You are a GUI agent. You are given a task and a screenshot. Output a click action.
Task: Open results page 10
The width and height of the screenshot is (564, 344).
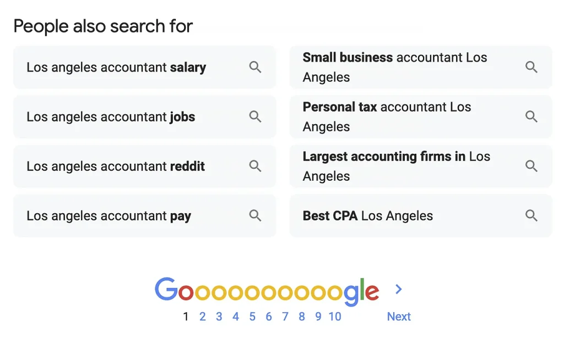[x=335, y=317]
